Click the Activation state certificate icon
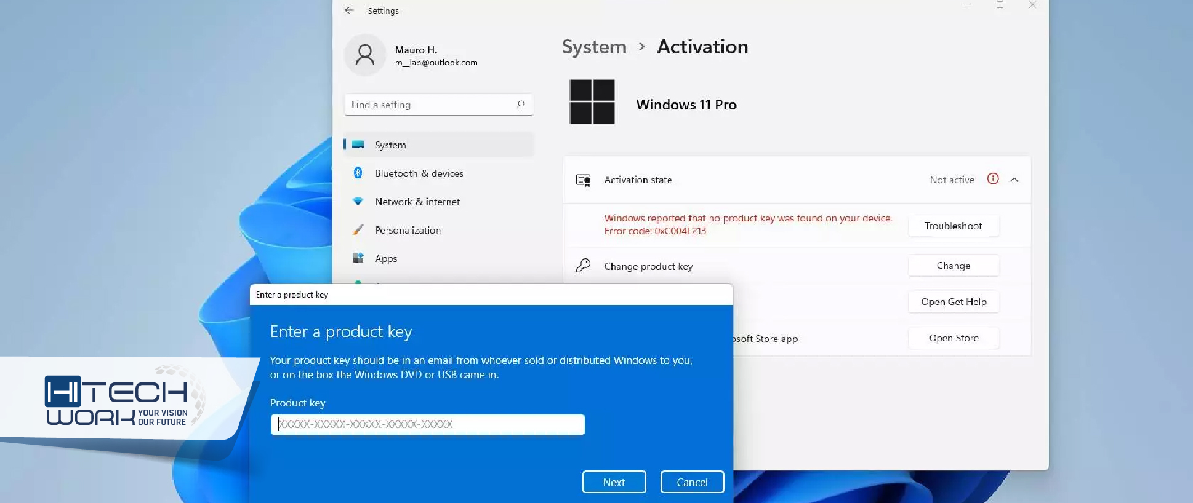This screenshot has height=503, width=1193. click(583, 180)
